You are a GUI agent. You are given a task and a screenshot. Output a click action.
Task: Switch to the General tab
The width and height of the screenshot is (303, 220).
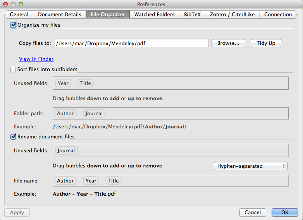click(19, 14)
